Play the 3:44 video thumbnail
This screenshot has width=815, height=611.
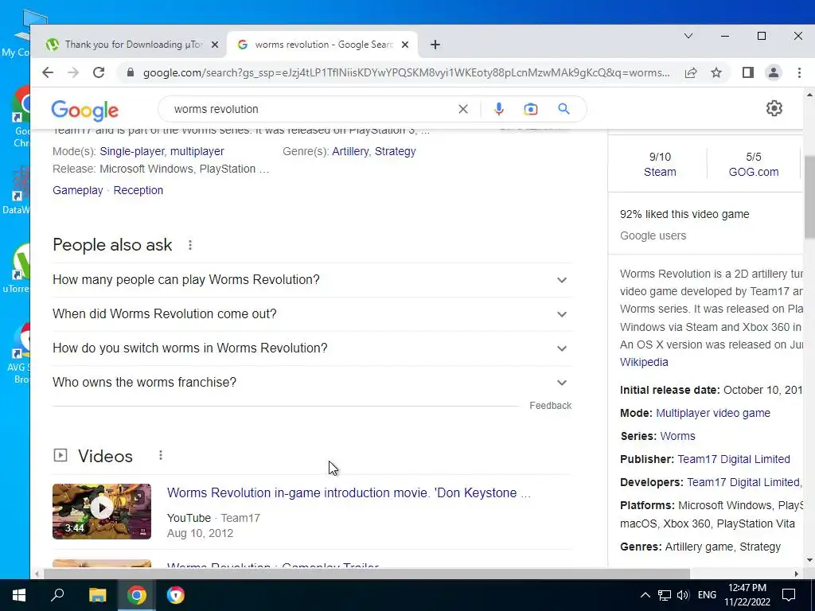(x=102, y=512)
